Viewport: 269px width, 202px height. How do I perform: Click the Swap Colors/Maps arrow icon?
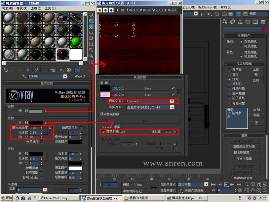coord(178,91)
